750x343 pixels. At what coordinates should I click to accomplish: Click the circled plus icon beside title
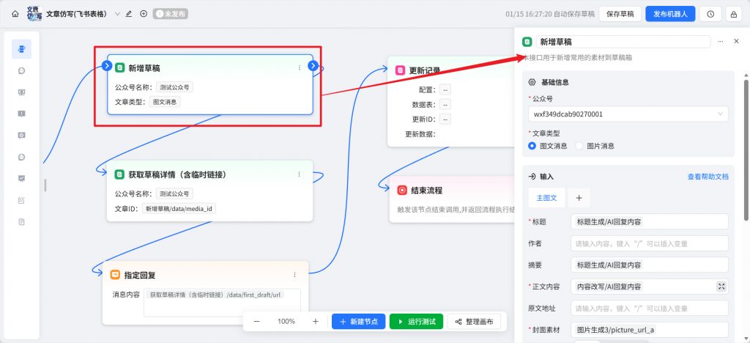(x=144, y=14)
